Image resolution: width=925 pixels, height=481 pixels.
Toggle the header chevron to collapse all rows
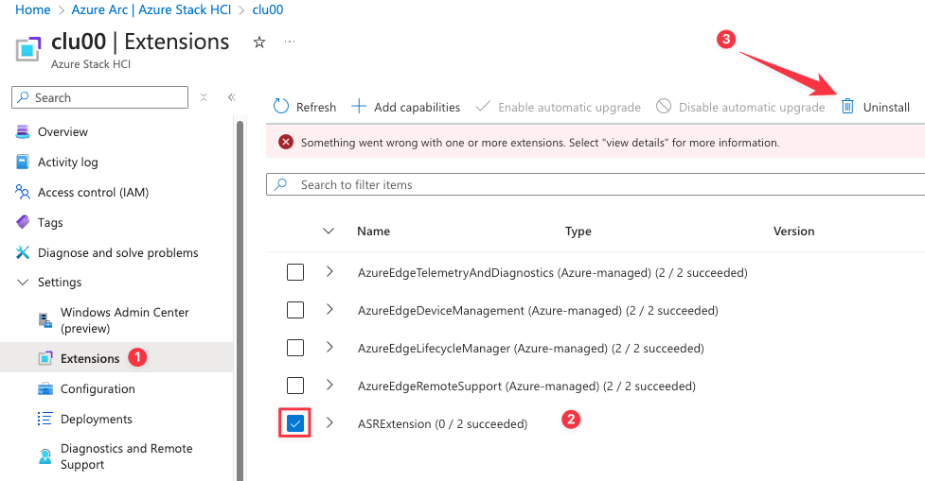pos(329,231)
